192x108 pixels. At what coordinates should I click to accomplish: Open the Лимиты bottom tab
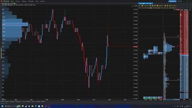pos(28,101)
